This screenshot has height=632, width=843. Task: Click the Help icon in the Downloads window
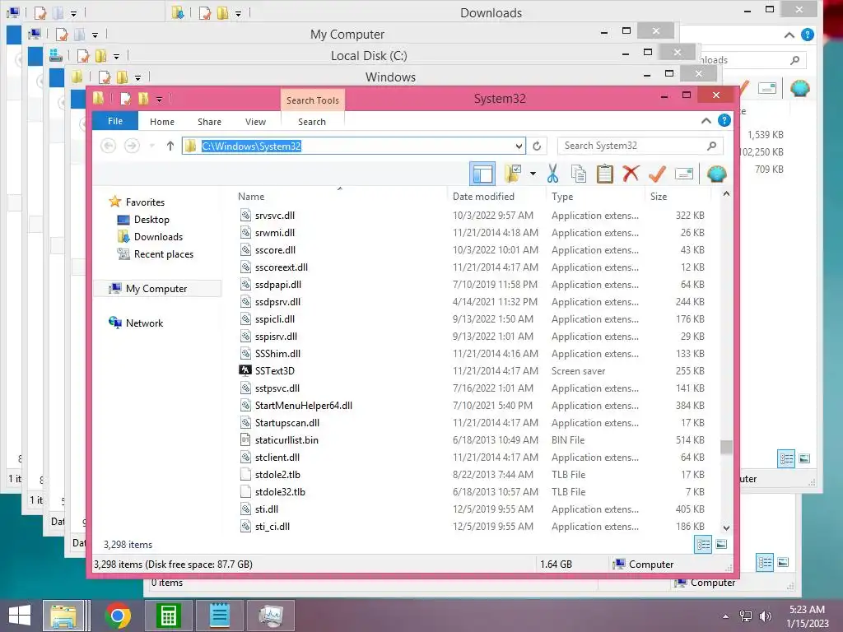click(807, 35)
